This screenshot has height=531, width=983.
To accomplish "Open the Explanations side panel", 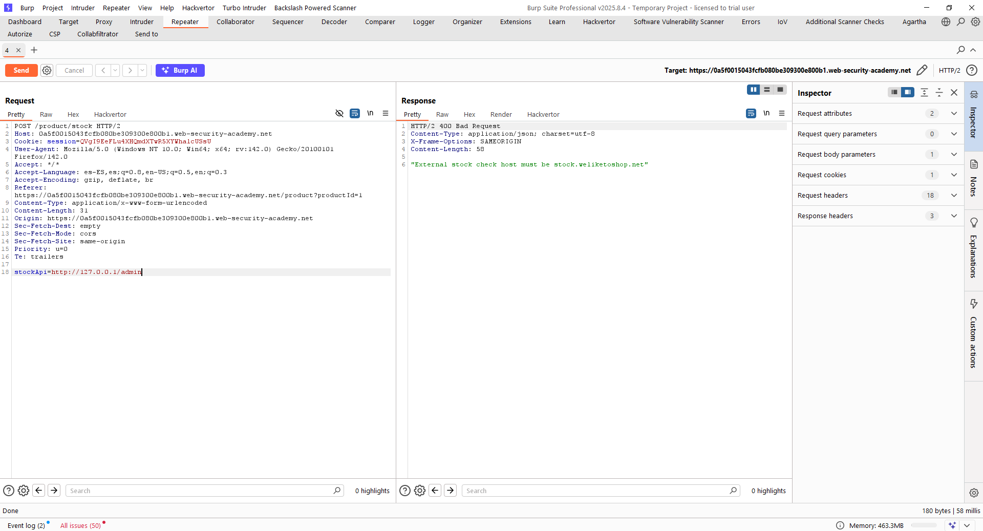I will pyautogui.click(x=973, y=248).
